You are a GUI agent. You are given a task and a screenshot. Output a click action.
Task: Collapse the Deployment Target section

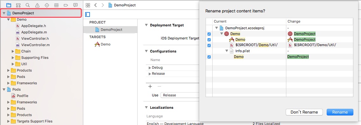coord(146,25)
